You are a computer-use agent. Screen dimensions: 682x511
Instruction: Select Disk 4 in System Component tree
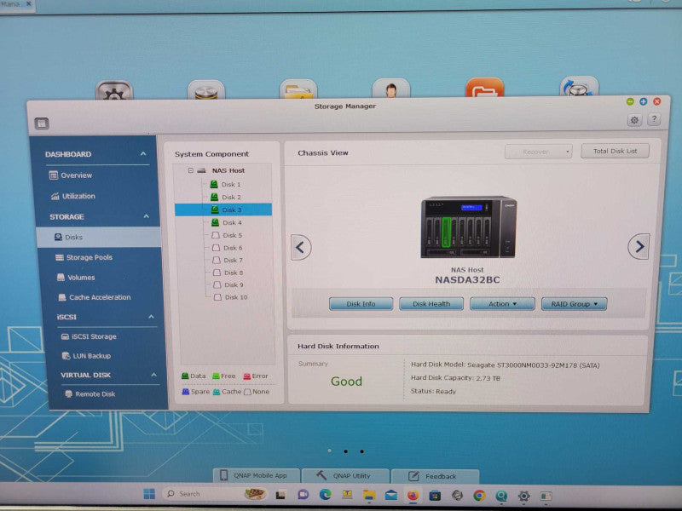pos(227,222)
